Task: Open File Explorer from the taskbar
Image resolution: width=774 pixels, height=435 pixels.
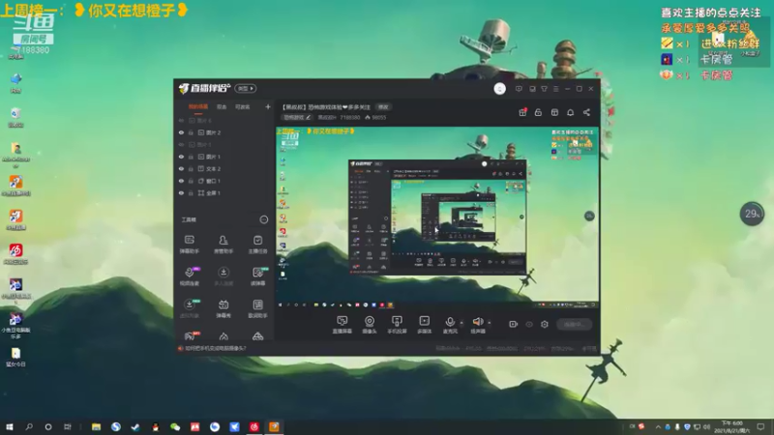Action: click(96, 426)
